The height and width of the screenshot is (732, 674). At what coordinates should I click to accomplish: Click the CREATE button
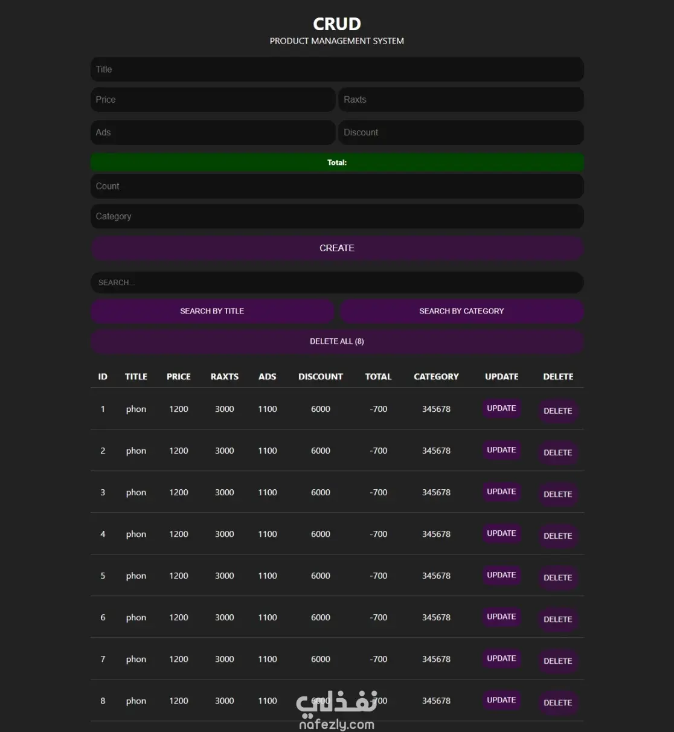[x=337, y=248]
